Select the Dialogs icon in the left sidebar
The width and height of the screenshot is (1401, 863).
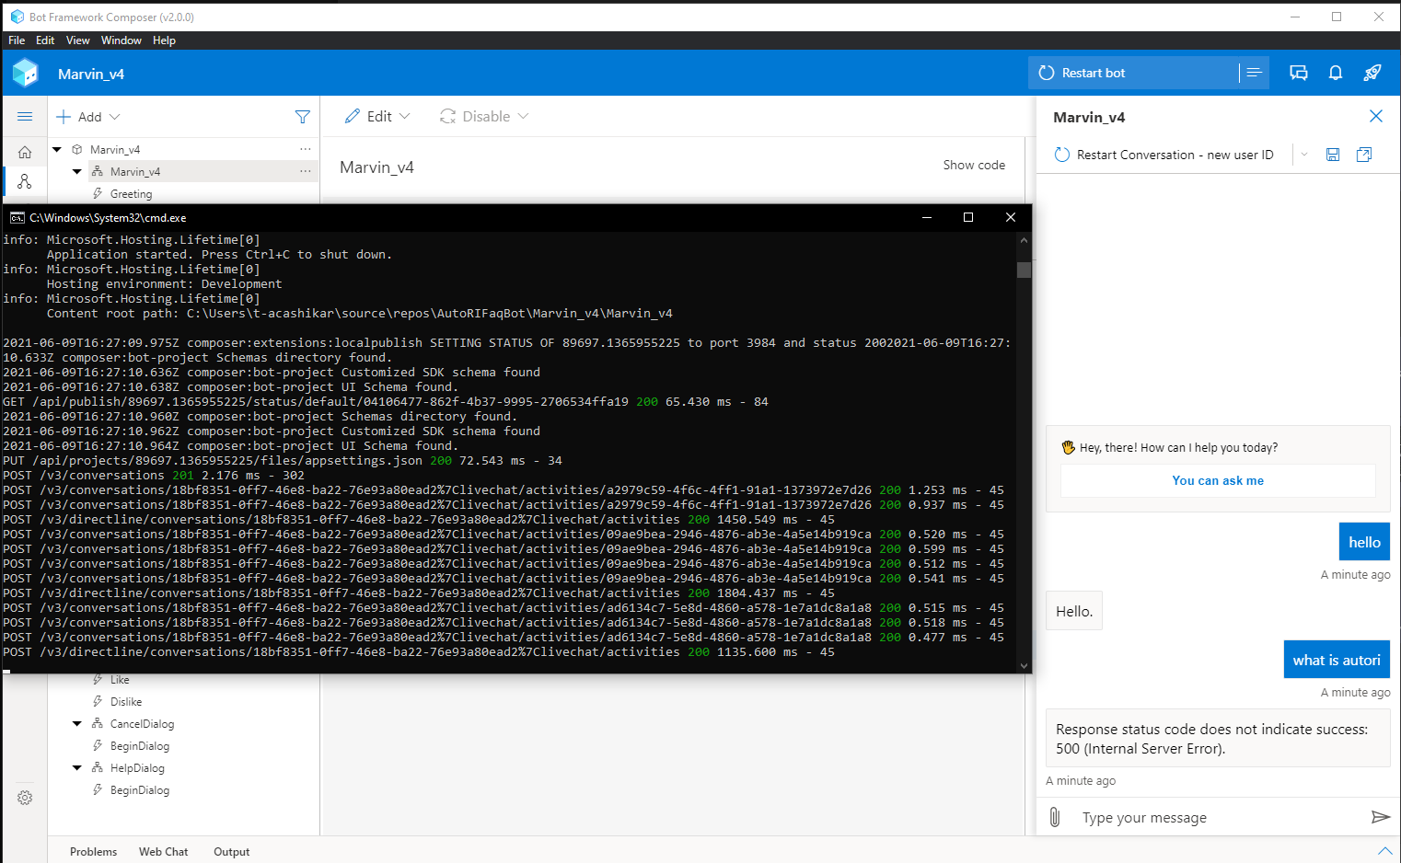pos(24,181)
